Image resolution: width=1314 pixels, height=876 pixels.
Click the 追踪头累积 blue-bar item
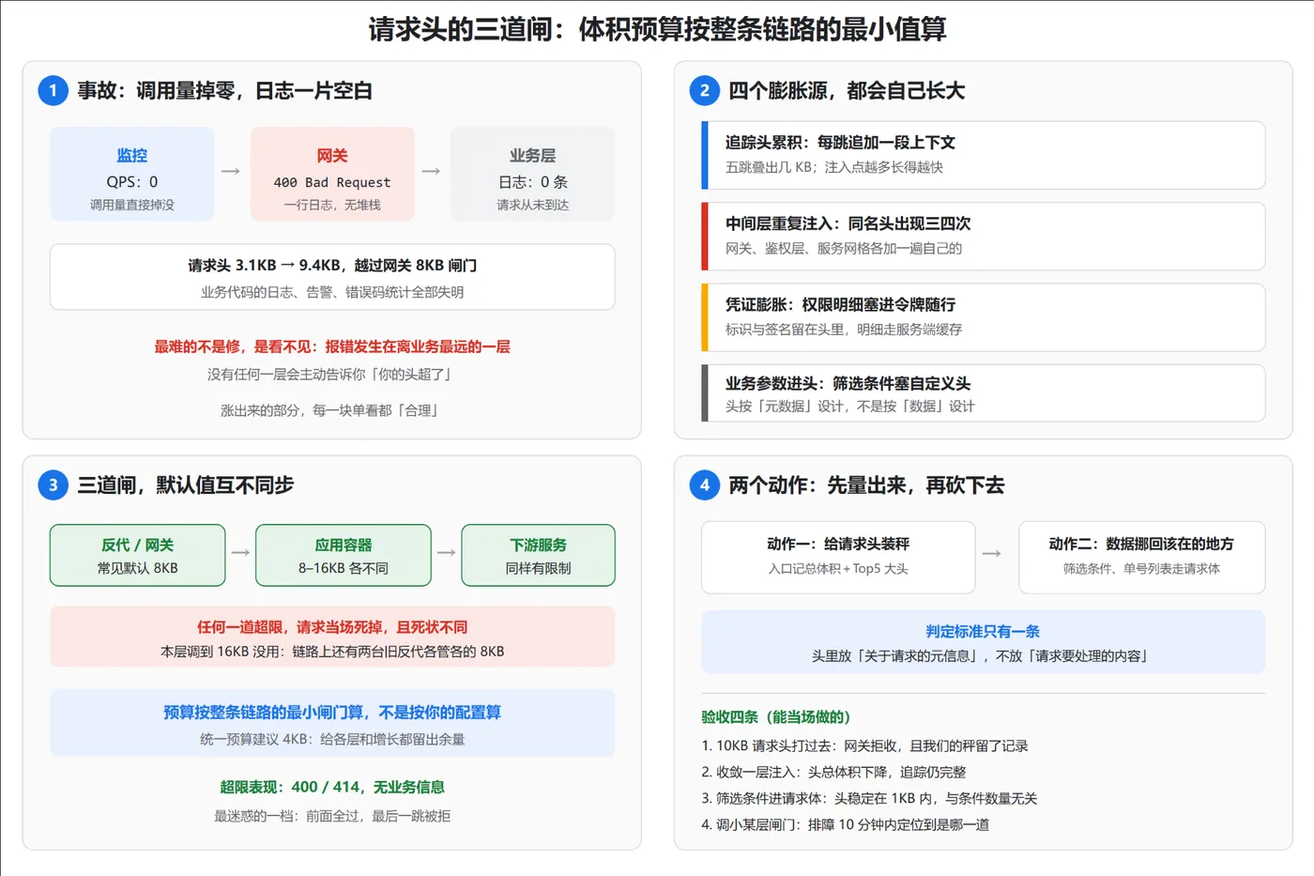983,155
